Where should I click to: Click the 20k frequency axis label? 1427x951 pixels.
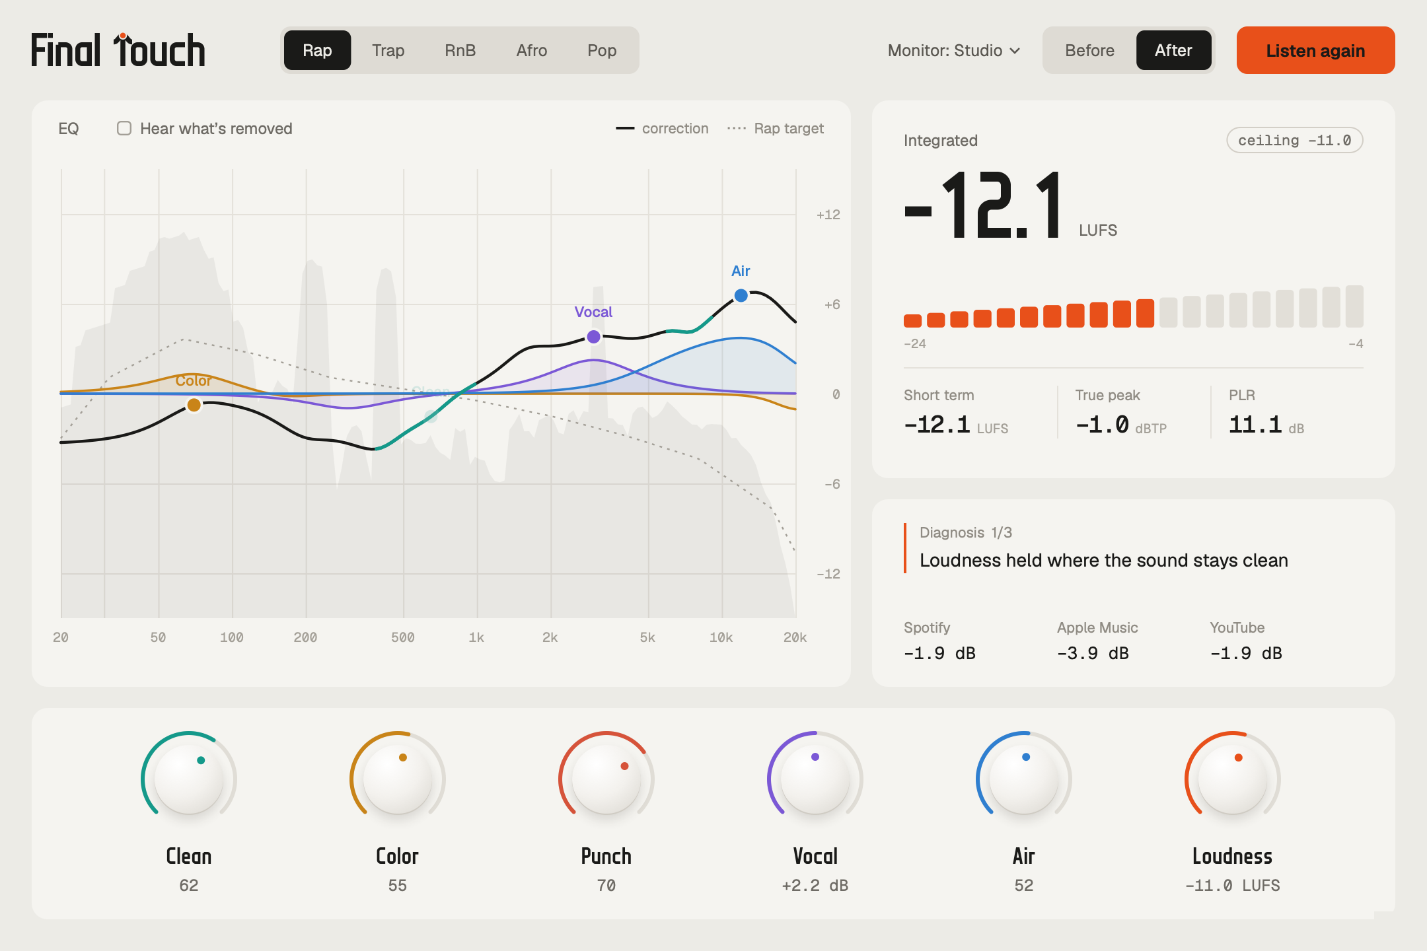795,637
